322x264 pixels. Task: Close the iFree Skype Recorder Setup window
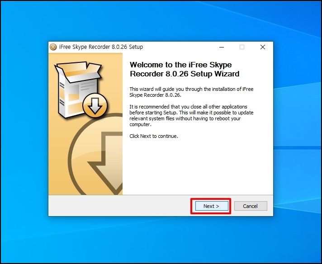[x=263, y=47]
